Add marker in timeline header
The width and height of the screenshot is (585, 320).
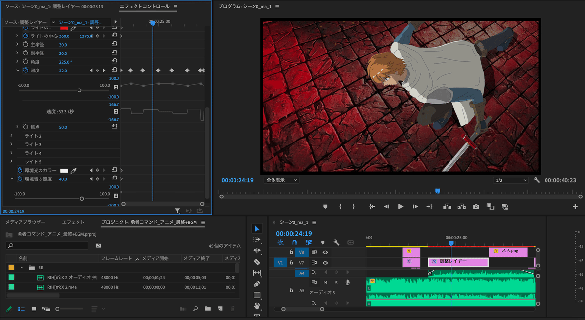(322, 242)
